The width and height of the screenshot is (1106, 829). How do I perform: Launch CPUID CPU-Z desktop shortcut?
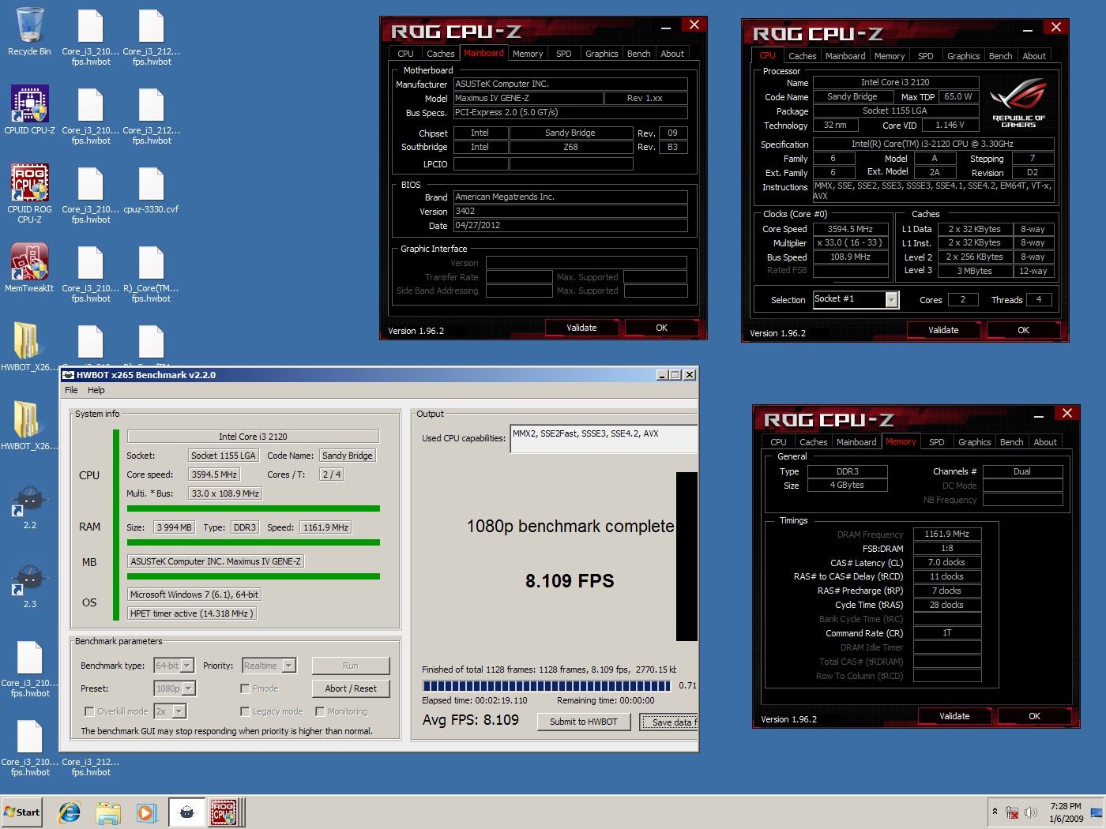point(29,110)
